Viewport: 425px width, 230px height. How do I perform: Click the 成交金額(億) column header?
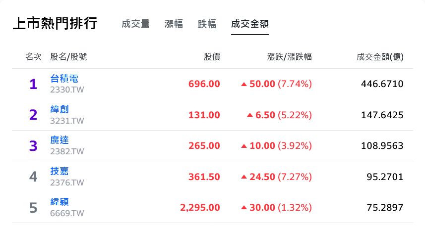coord(380,57)
